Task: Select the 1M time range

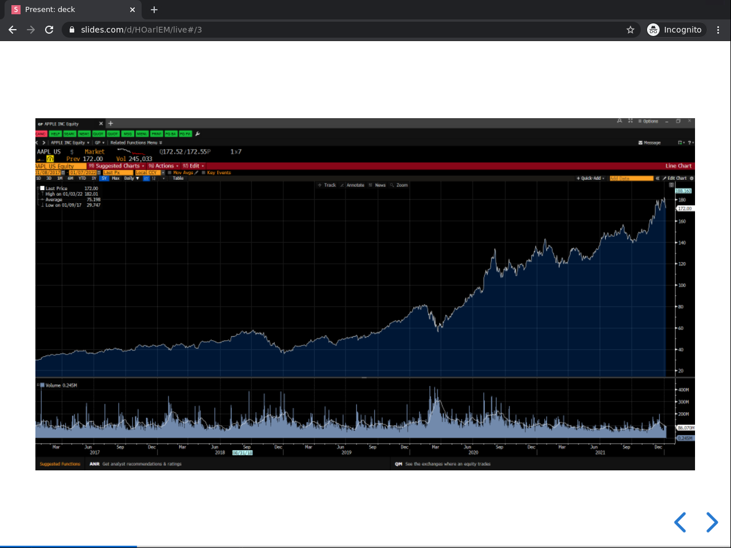Action: 60,179
